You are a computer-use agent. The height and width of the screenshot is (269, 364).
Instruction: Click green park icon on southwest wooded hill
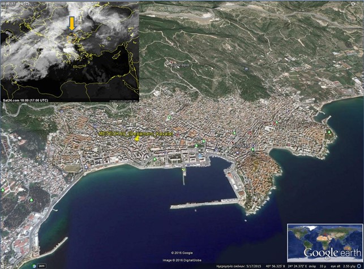pyautogui.click(x=31, y=200)
